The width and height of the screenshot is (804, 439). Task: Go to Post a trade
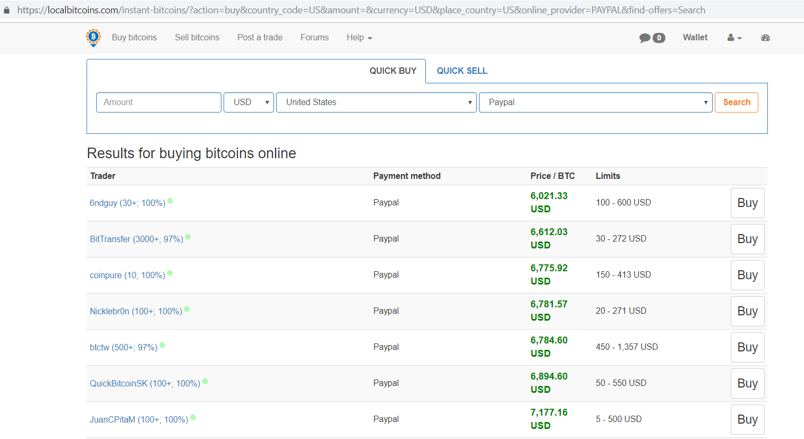(x=260, y=38)
